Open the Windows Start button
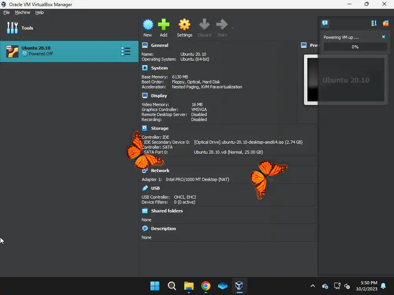Viewport: 394px width, 295px height. (155, 286)
